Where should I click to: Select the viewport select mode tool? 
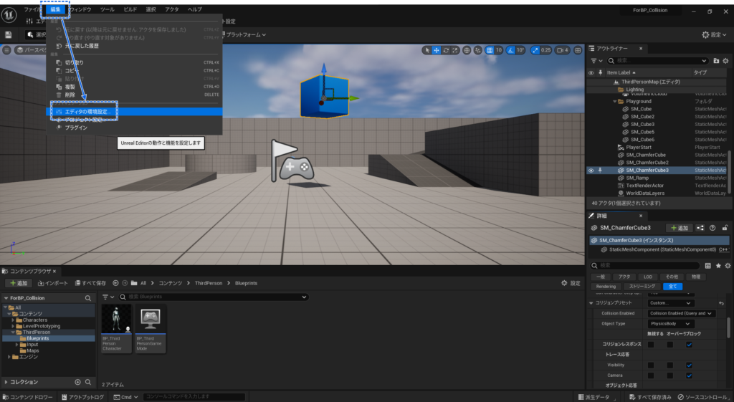427,50
